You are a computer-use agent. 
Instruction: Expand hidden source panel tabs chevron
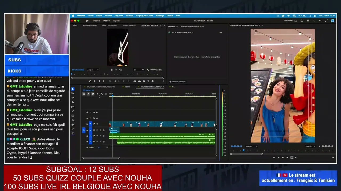tap(164, 25)
